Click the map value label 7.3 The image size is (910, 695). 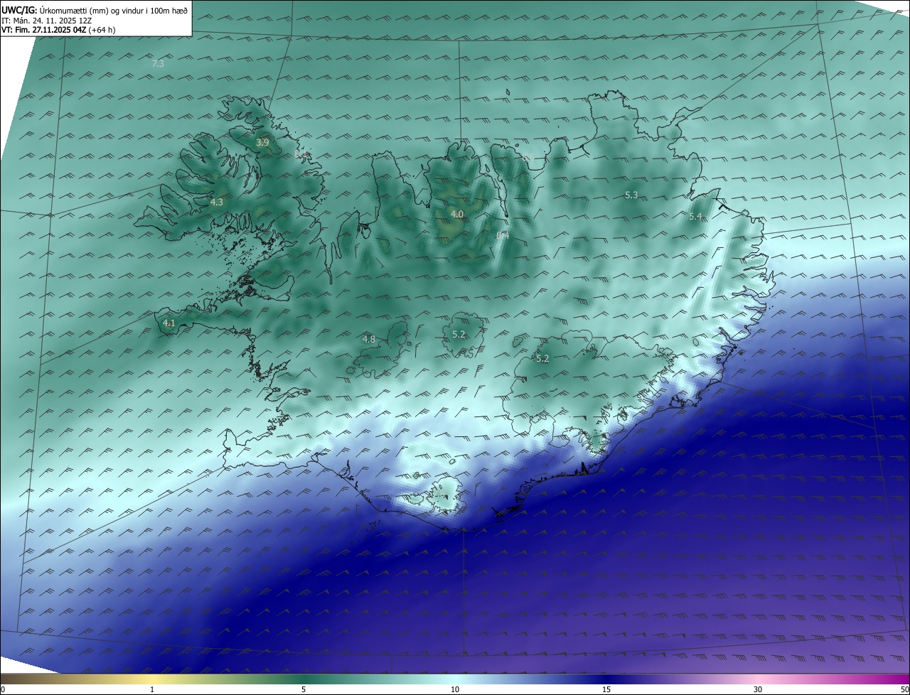pos(158,63)
